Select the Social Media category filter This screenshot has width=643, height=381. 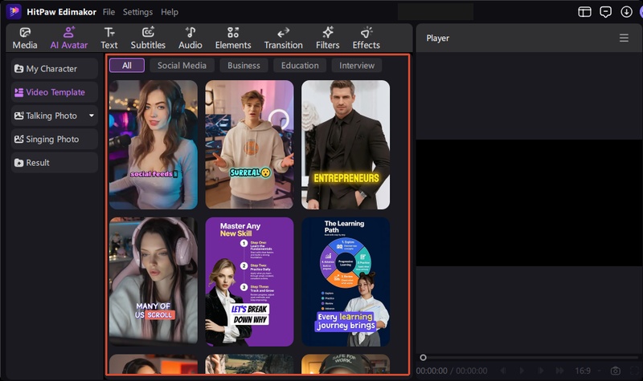click(182, 66)
